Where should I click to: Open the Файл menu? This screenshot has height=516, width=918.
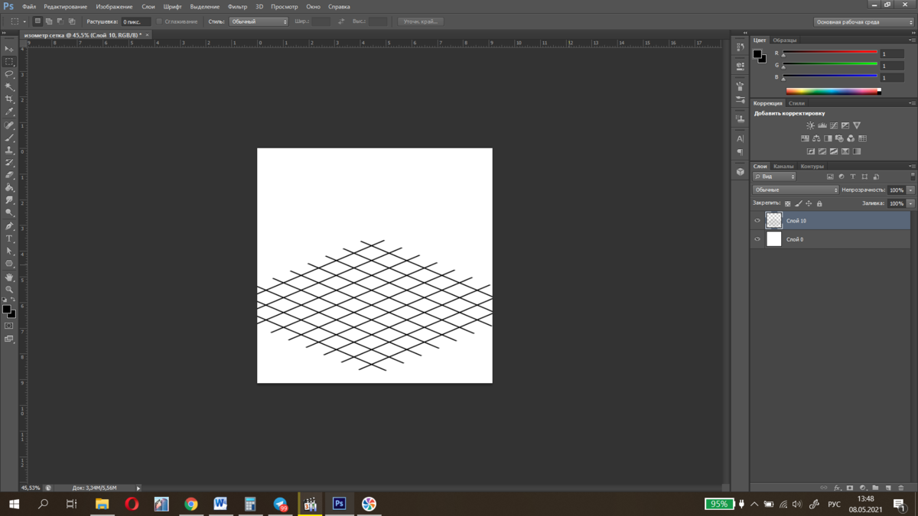click(29, 6)
